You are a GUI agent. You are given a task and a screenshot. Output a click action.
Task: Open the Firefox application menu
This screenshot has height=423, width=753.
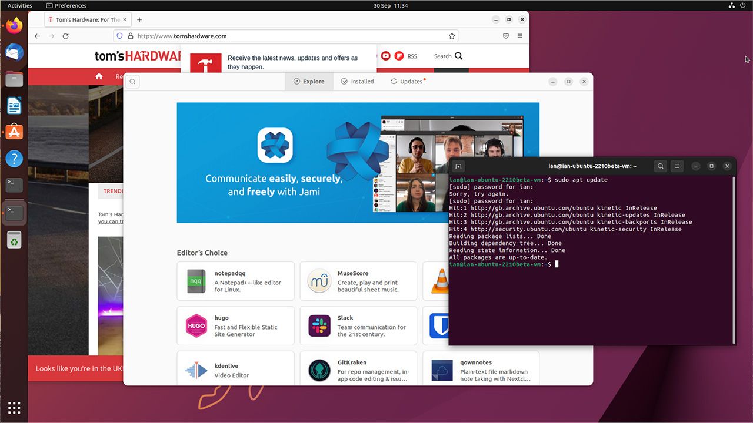[x=520, y=36]
